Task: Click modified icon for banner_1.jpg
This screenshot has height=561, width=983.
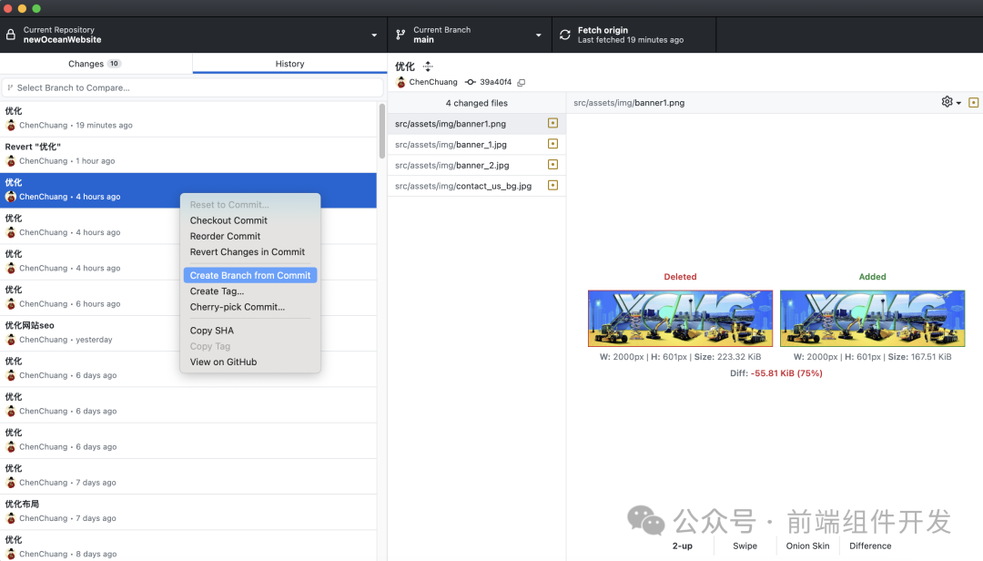Action: click(553, 144)
